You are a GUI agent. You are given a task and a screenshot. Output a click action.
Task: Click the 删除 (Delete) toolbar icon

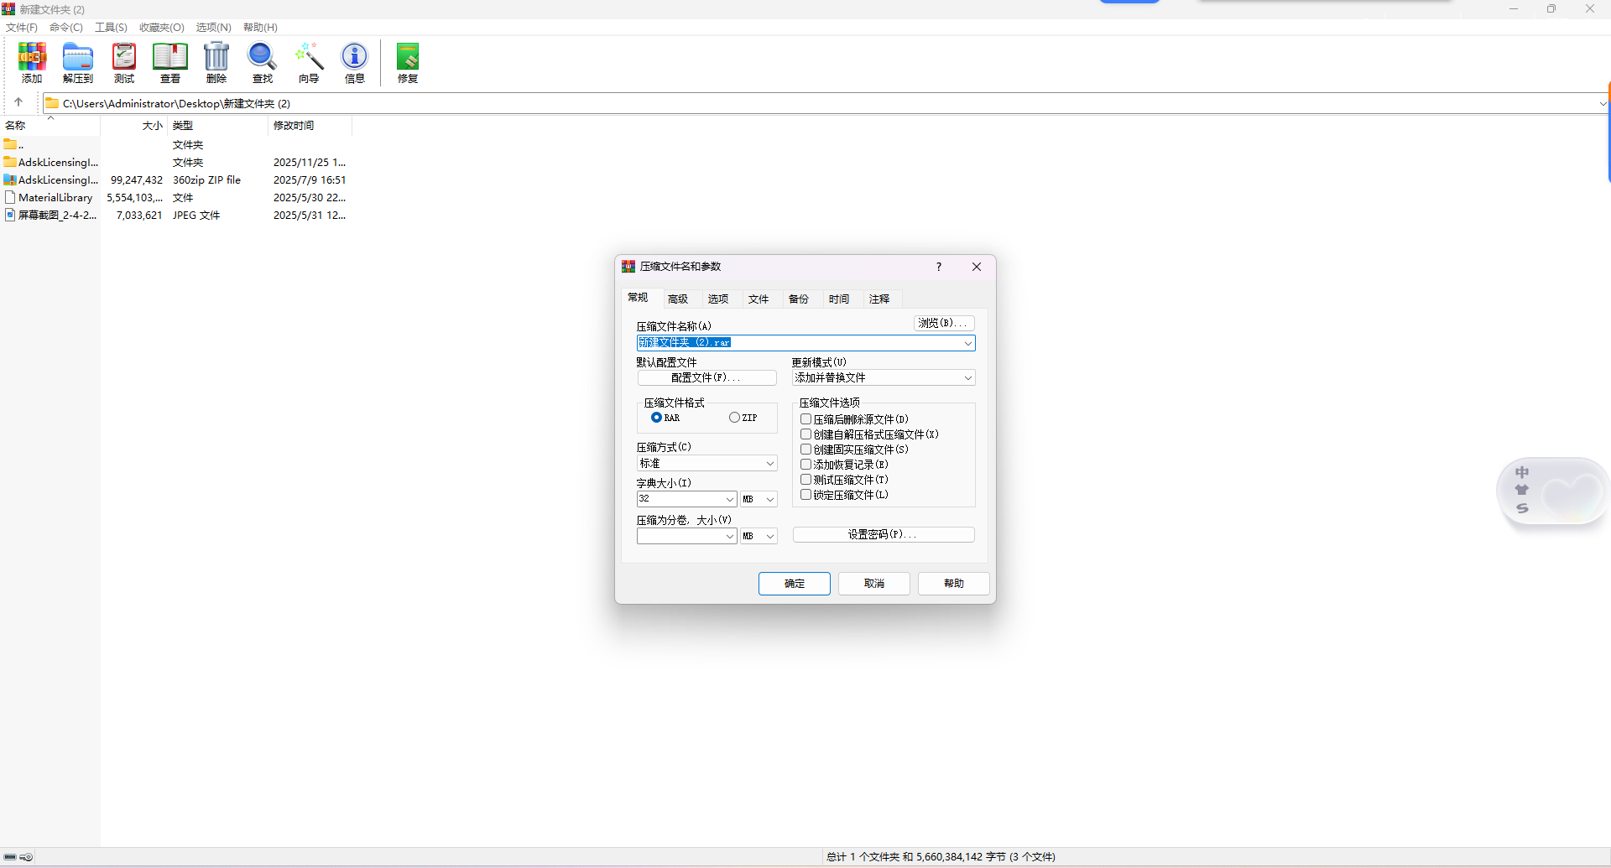pos(216,63)
